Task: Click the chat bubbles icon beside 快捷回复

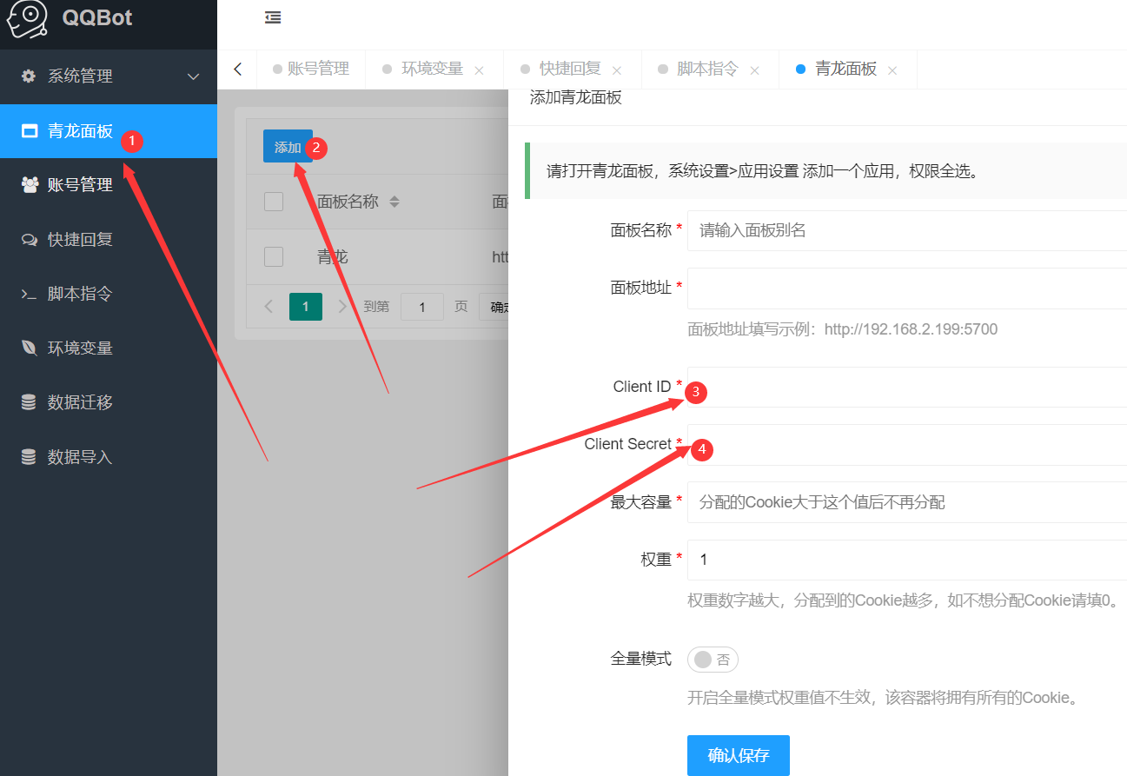Action: [30, 240]
